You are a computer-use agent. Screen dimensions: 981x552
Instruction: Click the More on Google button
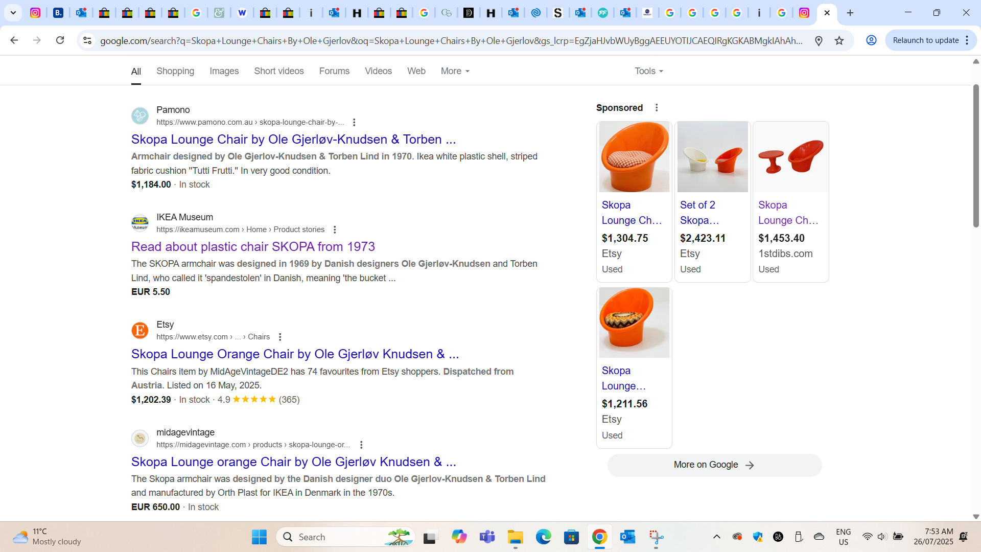coord(714,465)
